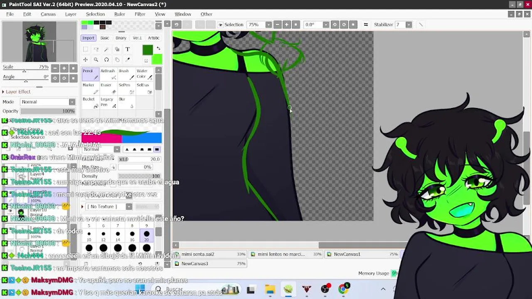Choose the SelPen tool
Screen dimensions: 532x299
click(126, 88)
